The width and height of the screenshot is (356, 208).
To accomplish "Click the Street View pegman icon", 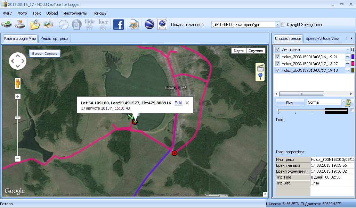I will tap(18, 83).
